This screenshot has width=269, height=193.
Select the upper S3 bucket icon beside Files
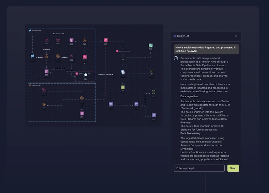152,72
